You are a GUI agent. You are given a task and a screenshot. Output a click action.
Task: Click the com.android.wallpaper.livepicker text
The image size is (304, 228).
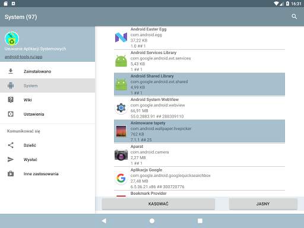(161, 128)
